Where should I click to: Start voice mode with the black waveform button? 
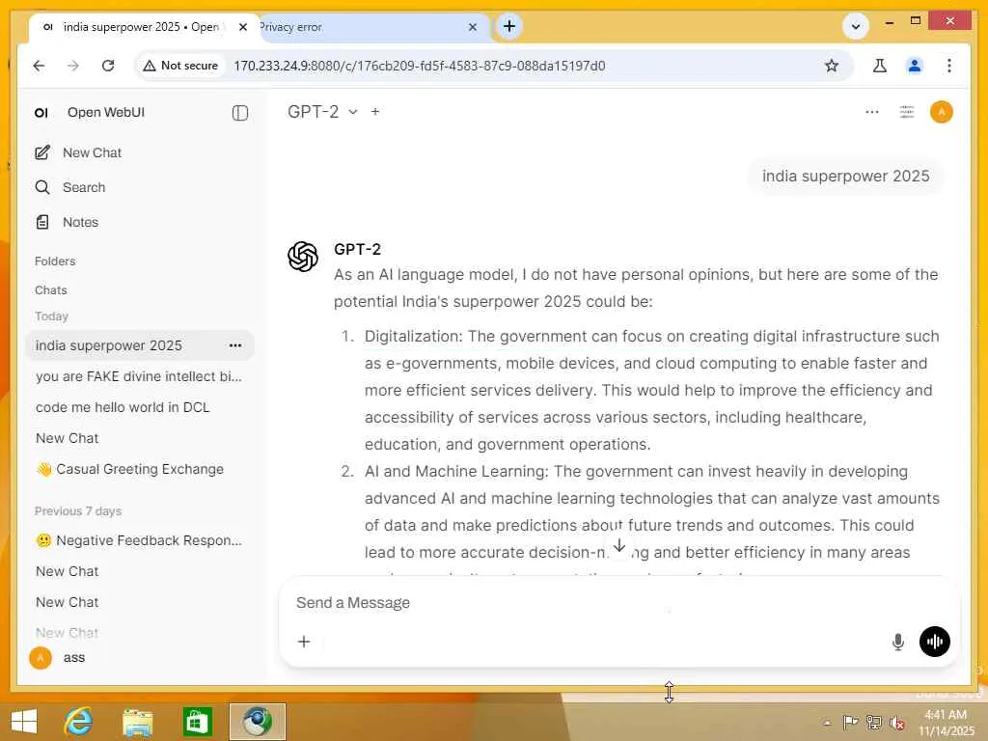[934, 642]
